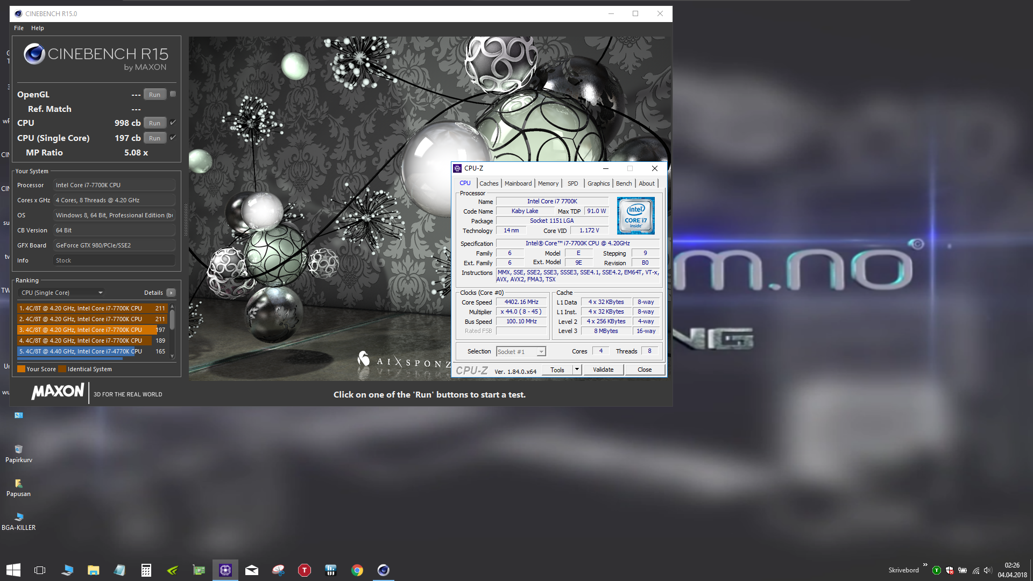Open the File menu in Cinebench

click(19, 28)
